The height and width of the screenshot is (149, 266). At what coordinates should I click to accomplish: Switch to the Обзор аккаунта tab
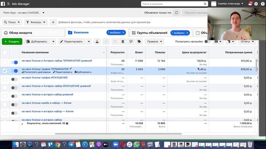(33, 33)
